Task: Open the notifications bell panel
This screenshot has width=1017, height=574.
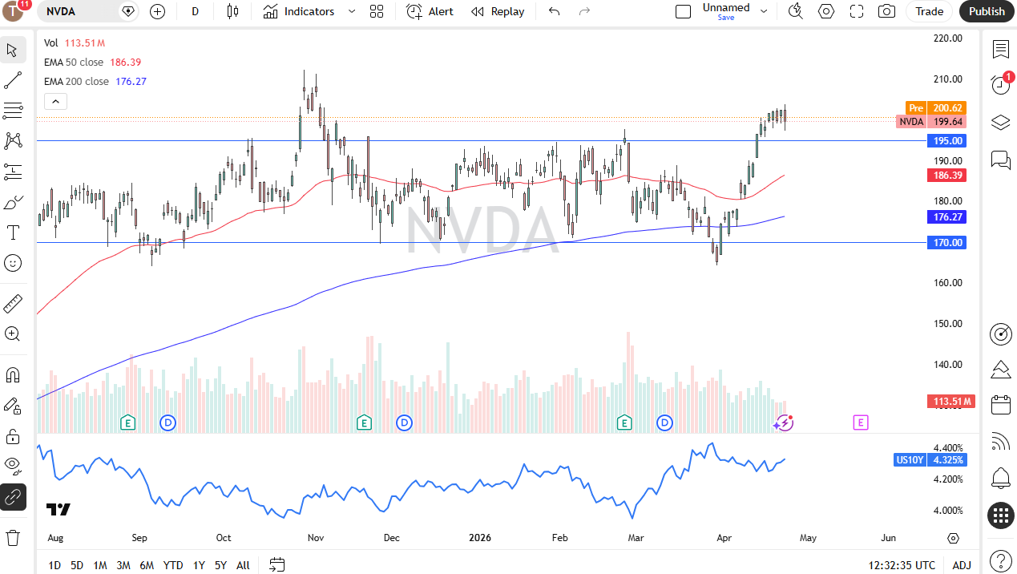Action: 1000,479
